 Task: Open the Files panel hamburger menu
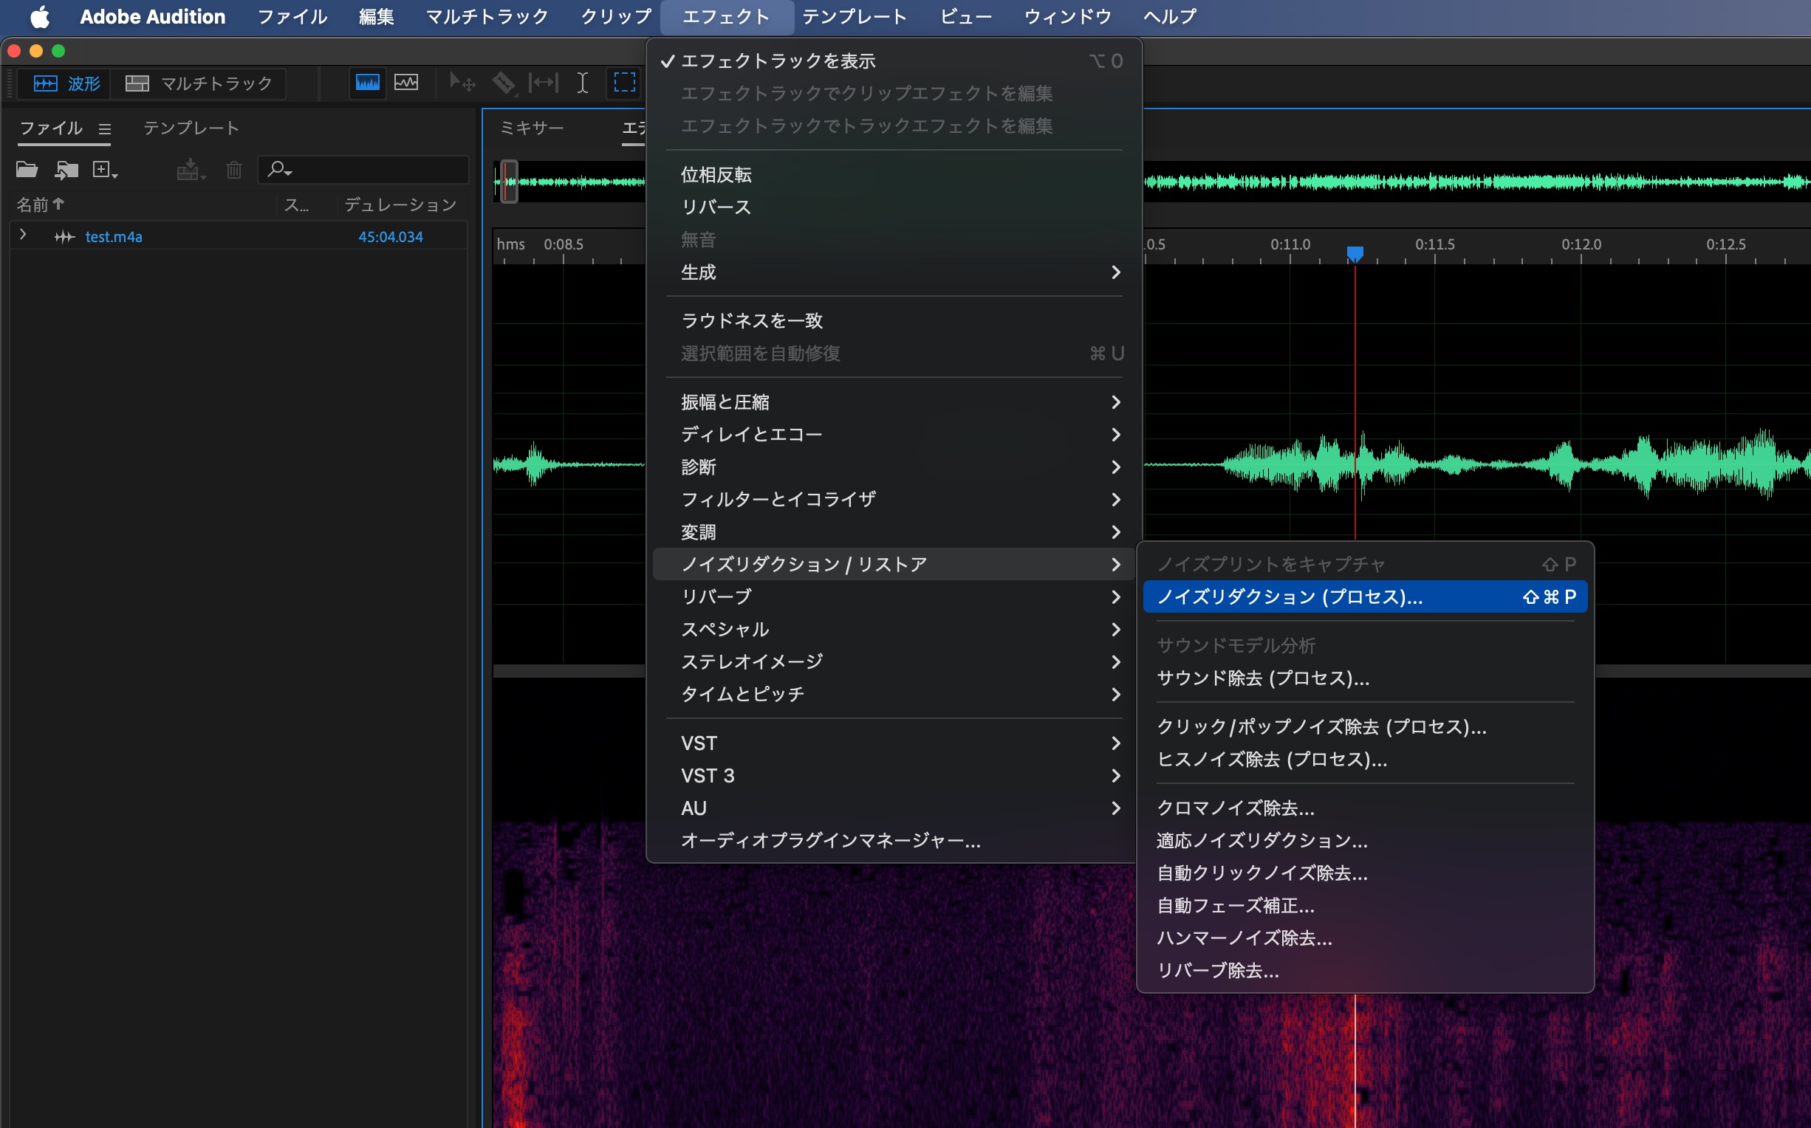tap(105, 129)
